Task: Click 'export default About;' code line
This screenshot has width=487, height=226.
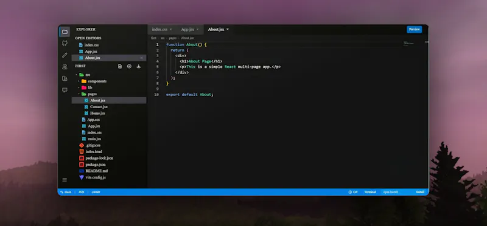Action: tap(190, 95)
